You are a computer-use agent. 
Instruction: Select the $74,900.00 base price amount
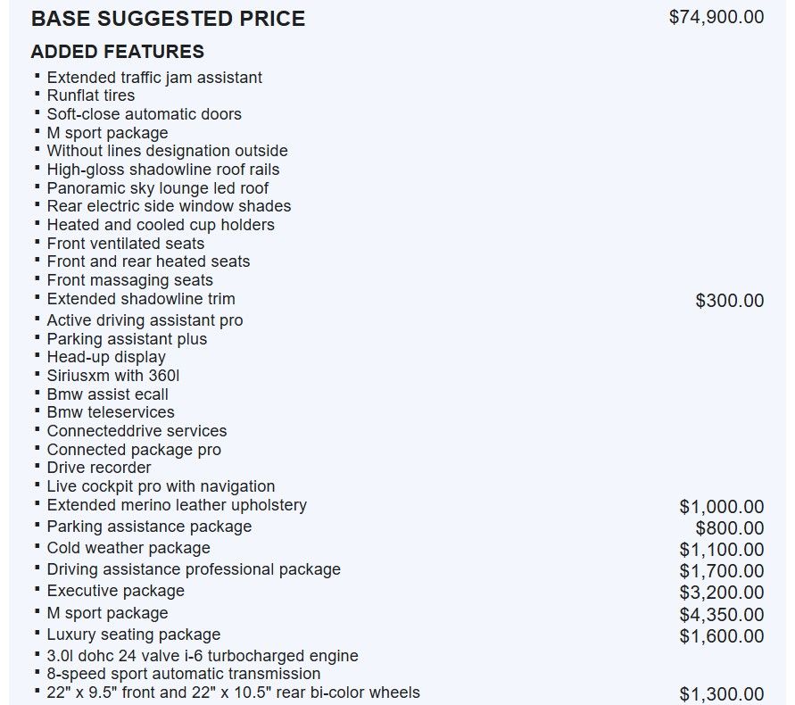click(x=716, y=17)
